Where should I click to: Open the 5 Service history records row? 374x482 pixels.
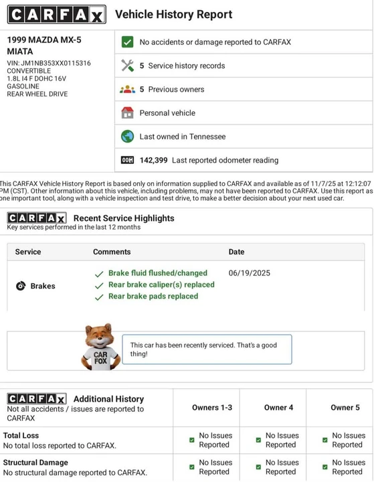point(244,66)
